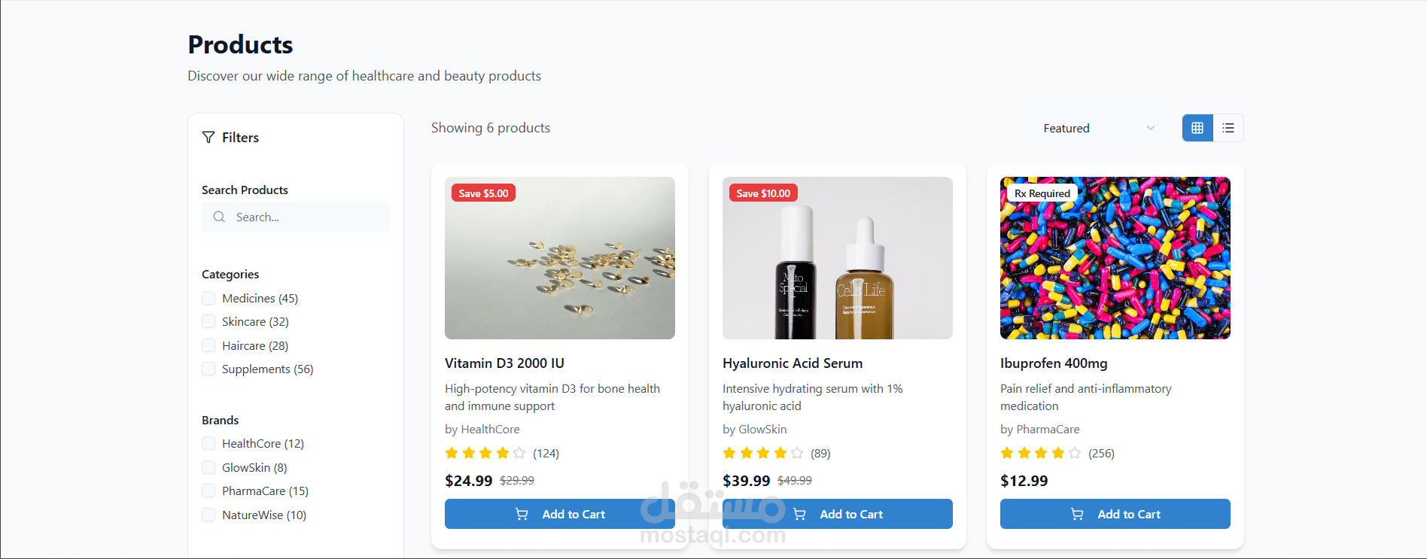The height and width of the screenshot is (559, 1427).
Task: Select the Supplements category checkbox
Action: coord(208,369)
